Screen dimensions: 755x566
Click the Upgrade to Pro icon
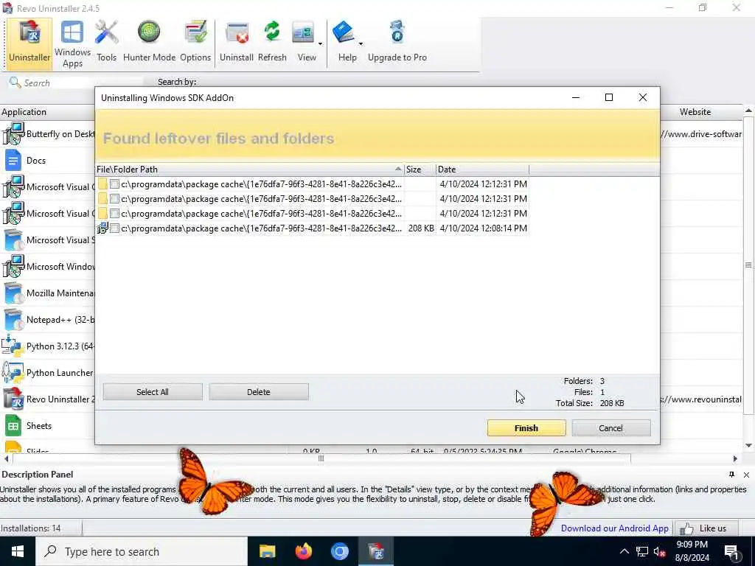[x=397, y=42]
